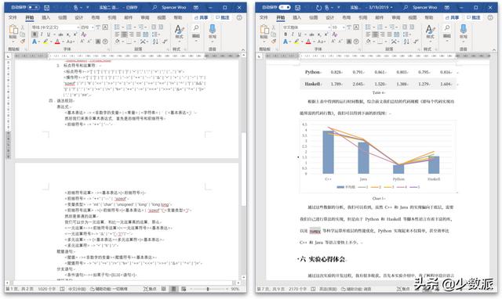Screen dimensions: 502x299
Task: Open 文件 tab in left window
Action: point(13,17)
